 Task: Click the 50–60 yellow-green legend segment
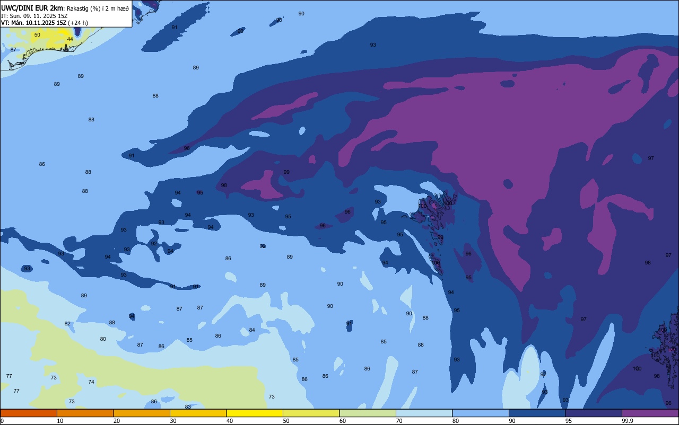click(311, 413)
